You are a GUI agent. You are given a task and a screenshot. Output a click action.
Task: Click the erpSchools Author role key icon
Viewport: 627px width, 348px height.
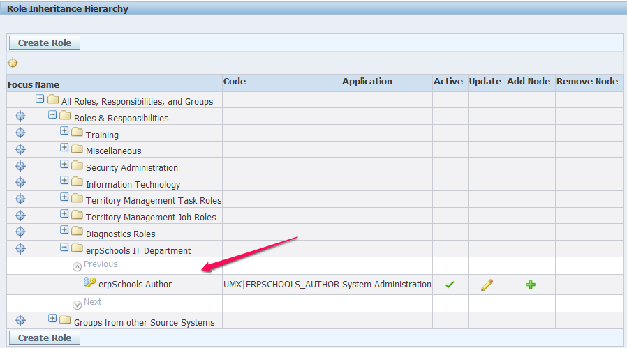(89, 282)
